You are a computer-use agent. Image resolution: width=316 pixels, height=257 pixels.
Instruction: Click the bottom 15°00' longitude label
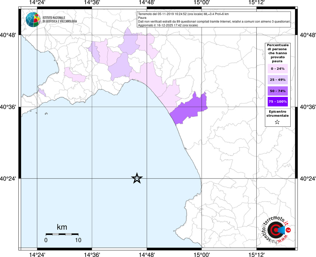(x=202, y=254)
